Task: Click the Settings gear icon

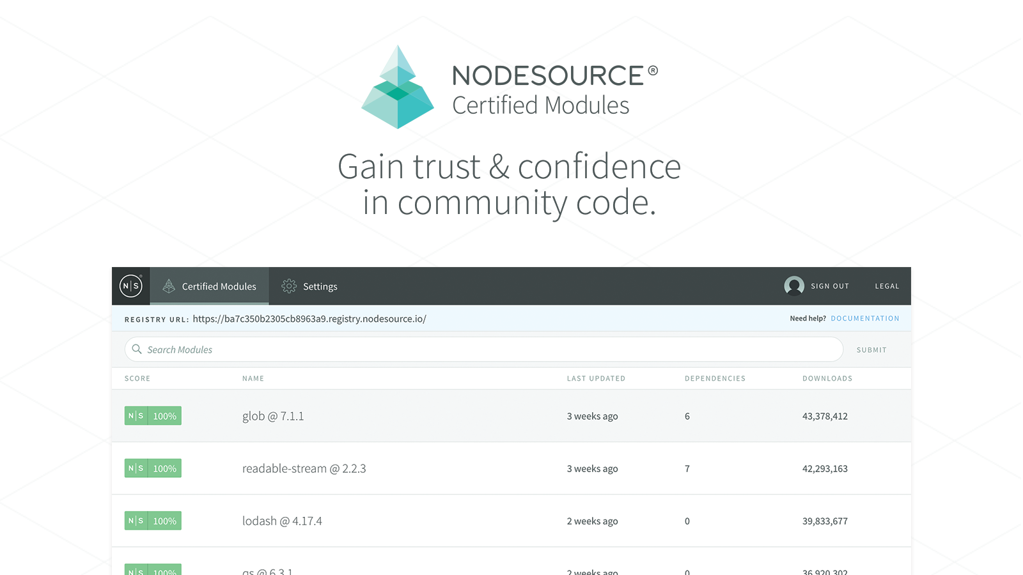Action: coord(289,286)
